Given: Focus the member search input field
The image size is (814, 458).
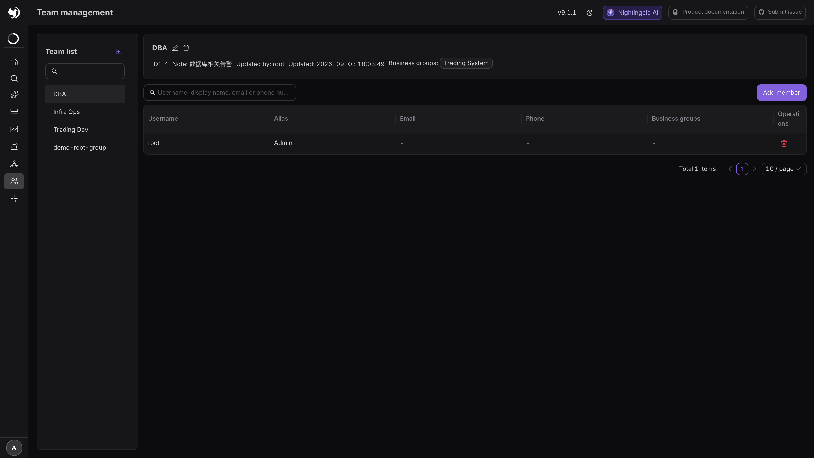Looking at the screenshot, I should [220, 93].
